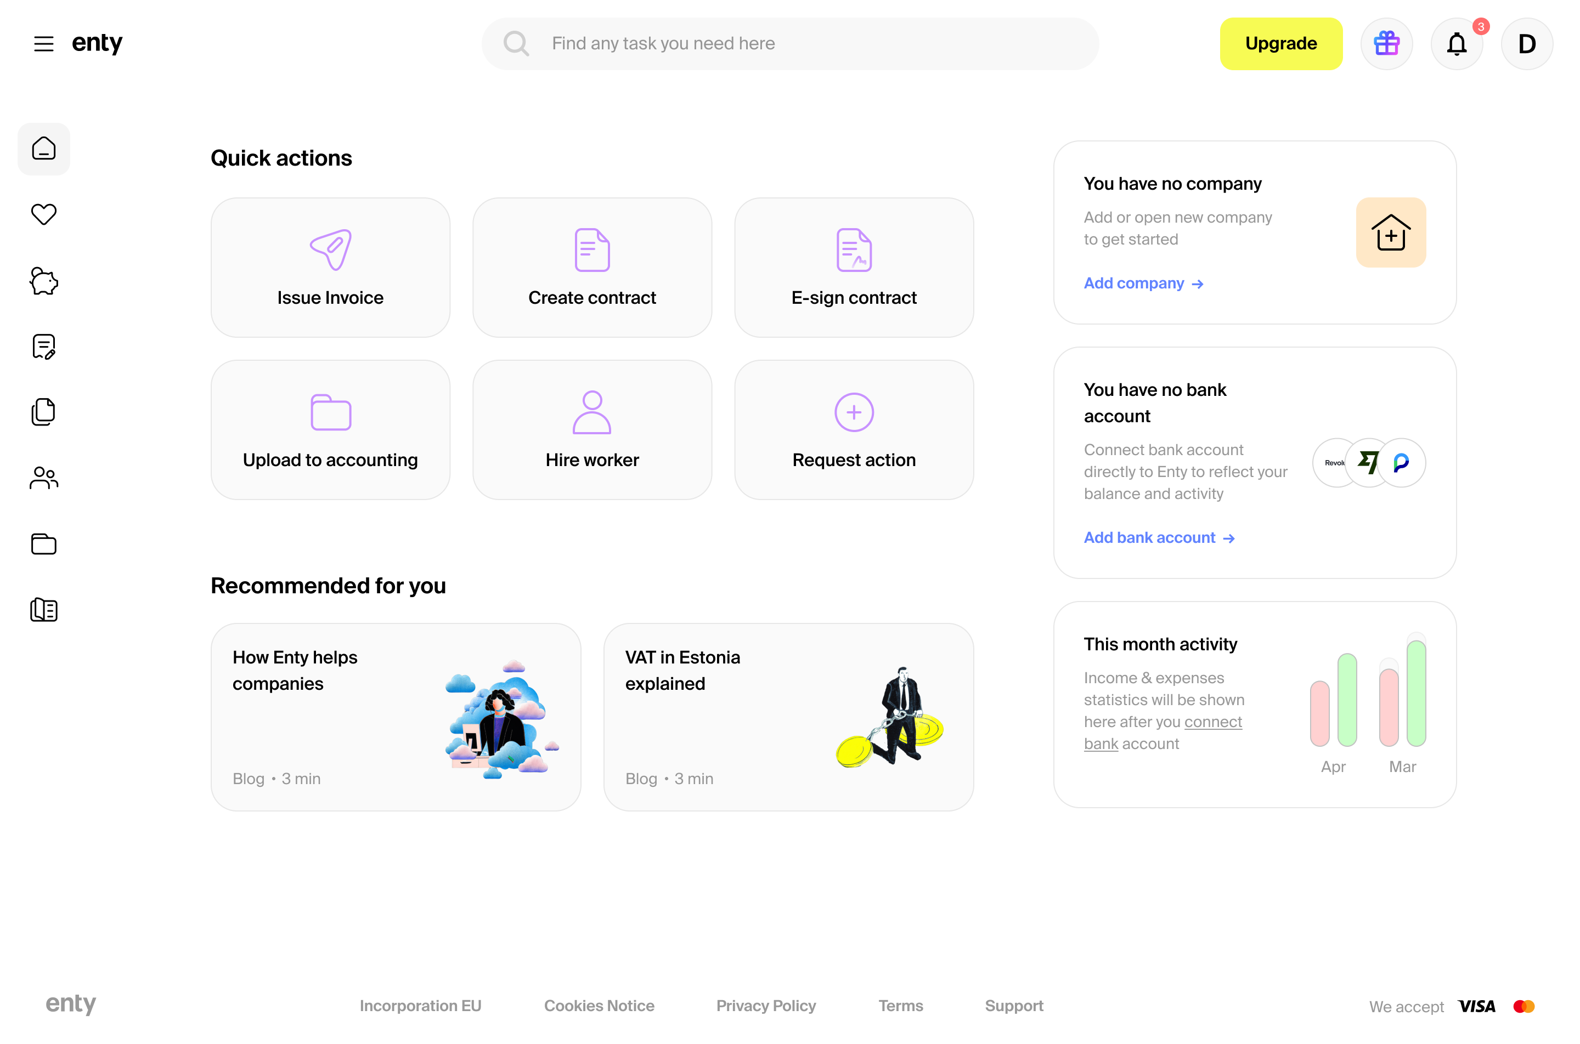Open the hamburger menu
This screenshot has height=1044, width=1580.
click(44, 44)
